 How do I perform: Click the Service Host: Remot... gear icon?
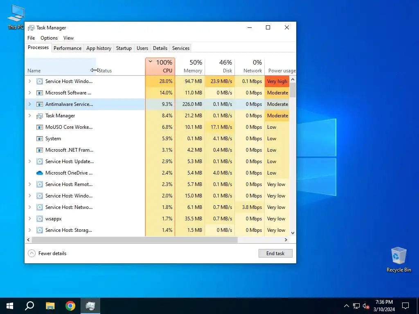tap(40, 184)
